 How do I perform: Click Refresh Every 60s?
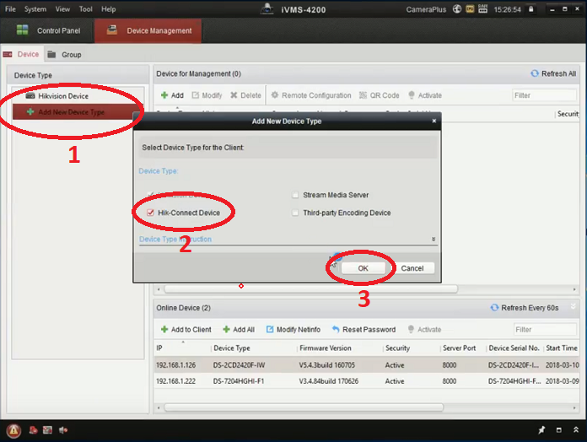525,308
